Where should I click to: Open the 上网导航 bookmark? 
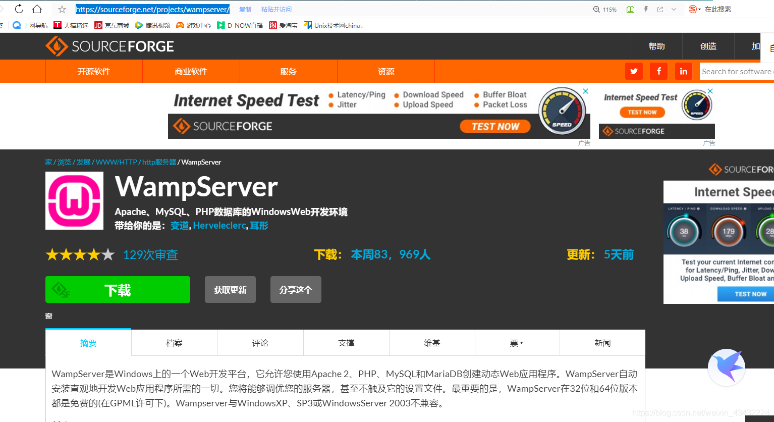[30, 25]
